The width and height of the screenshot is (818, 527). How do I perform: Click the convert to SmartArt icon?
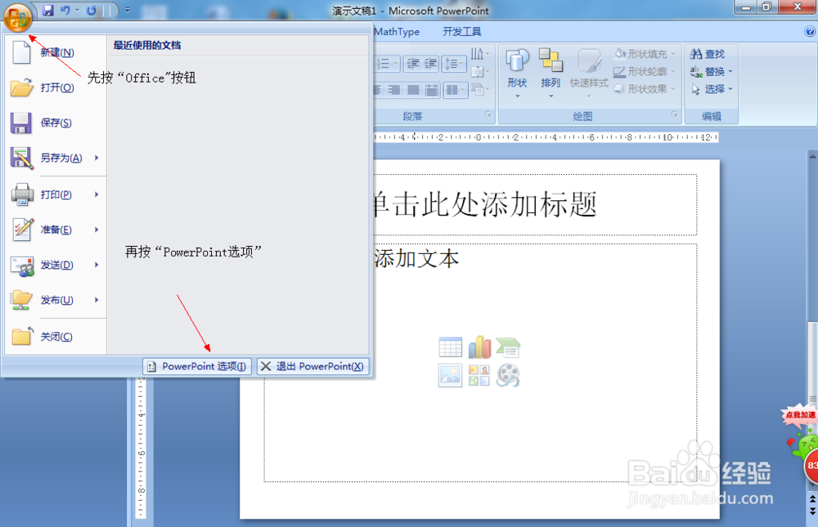(480, 89)
